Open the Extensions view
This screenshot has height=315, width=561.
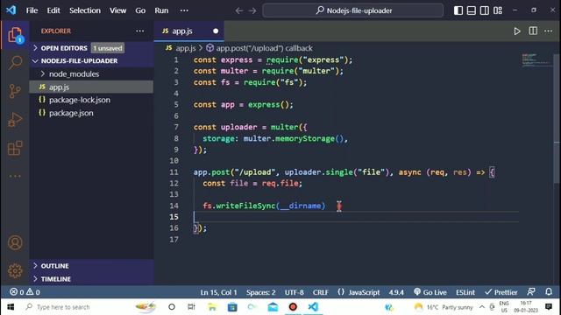point(15,148)
